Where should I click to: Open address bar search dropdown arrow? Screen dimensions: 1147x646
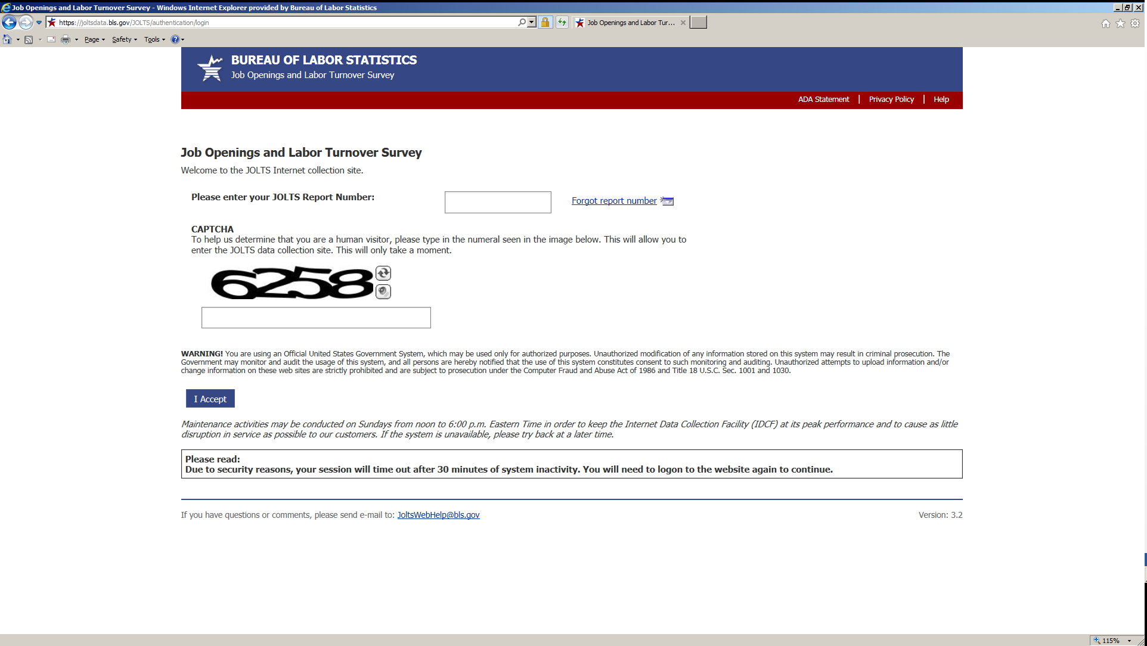(x=532, y=22)
